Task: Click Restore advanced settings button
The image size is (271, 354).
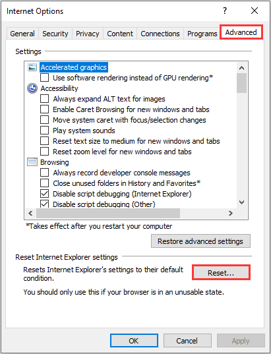Action: [x=200, y=241]
